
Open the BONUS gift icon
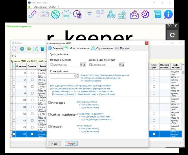(x=66, y=14)
